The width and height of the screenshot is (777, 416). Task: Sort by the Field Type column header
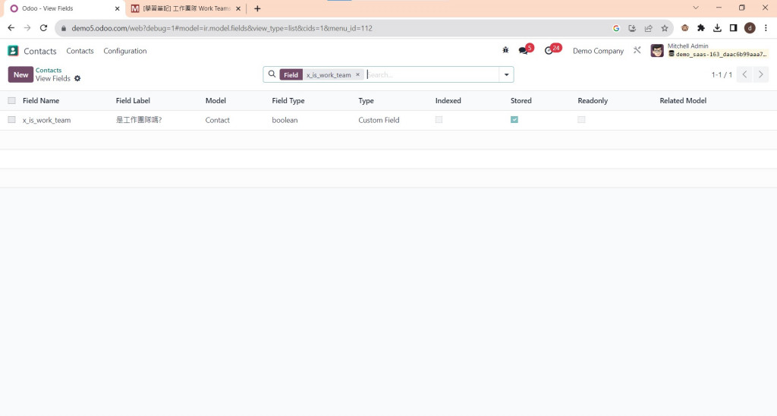coord(288,101)
